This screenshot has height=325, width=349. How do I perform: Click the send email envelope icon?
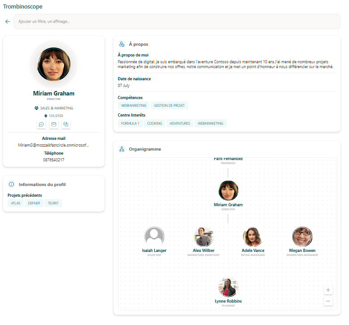(x=54, y=124)
